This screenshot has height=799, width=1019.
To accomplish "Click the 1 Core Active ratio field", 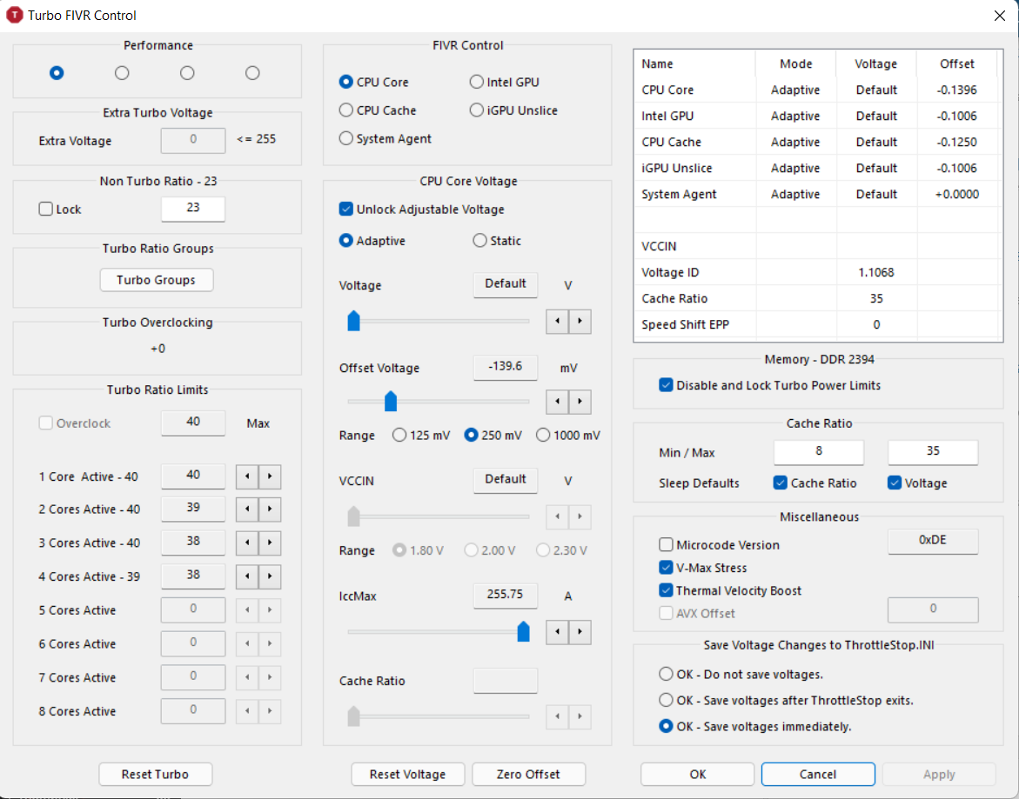I will click(x=193, y=476).
